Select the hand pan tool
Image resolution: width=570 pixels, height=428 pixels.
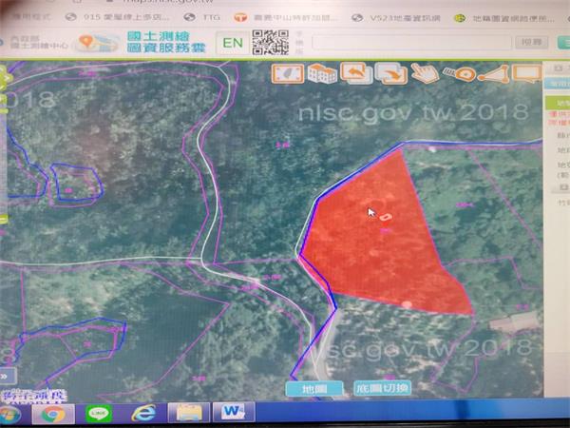[x=425, y=73]
